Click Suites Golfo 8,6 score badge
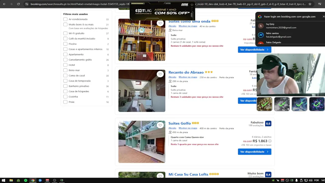The image size is (325, 183). click(268, 124)
